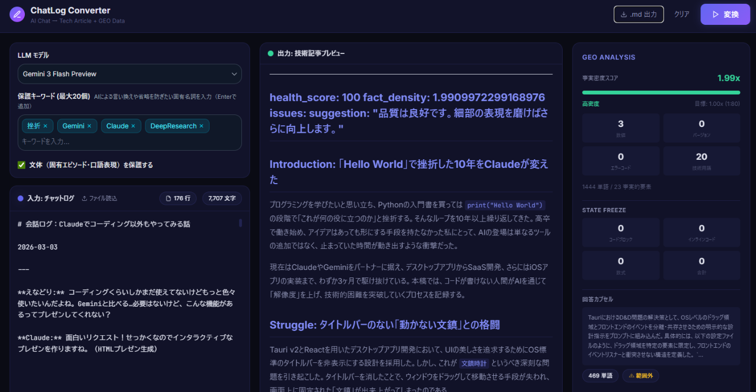
Task: Click the ChatLog Converter pen logo icon
Action: coord(17,15)
